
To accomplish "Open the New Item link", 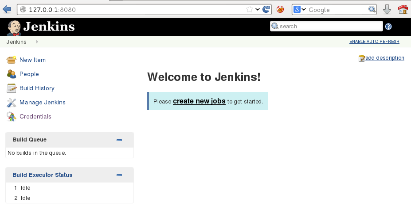I will tap(32, 60).
